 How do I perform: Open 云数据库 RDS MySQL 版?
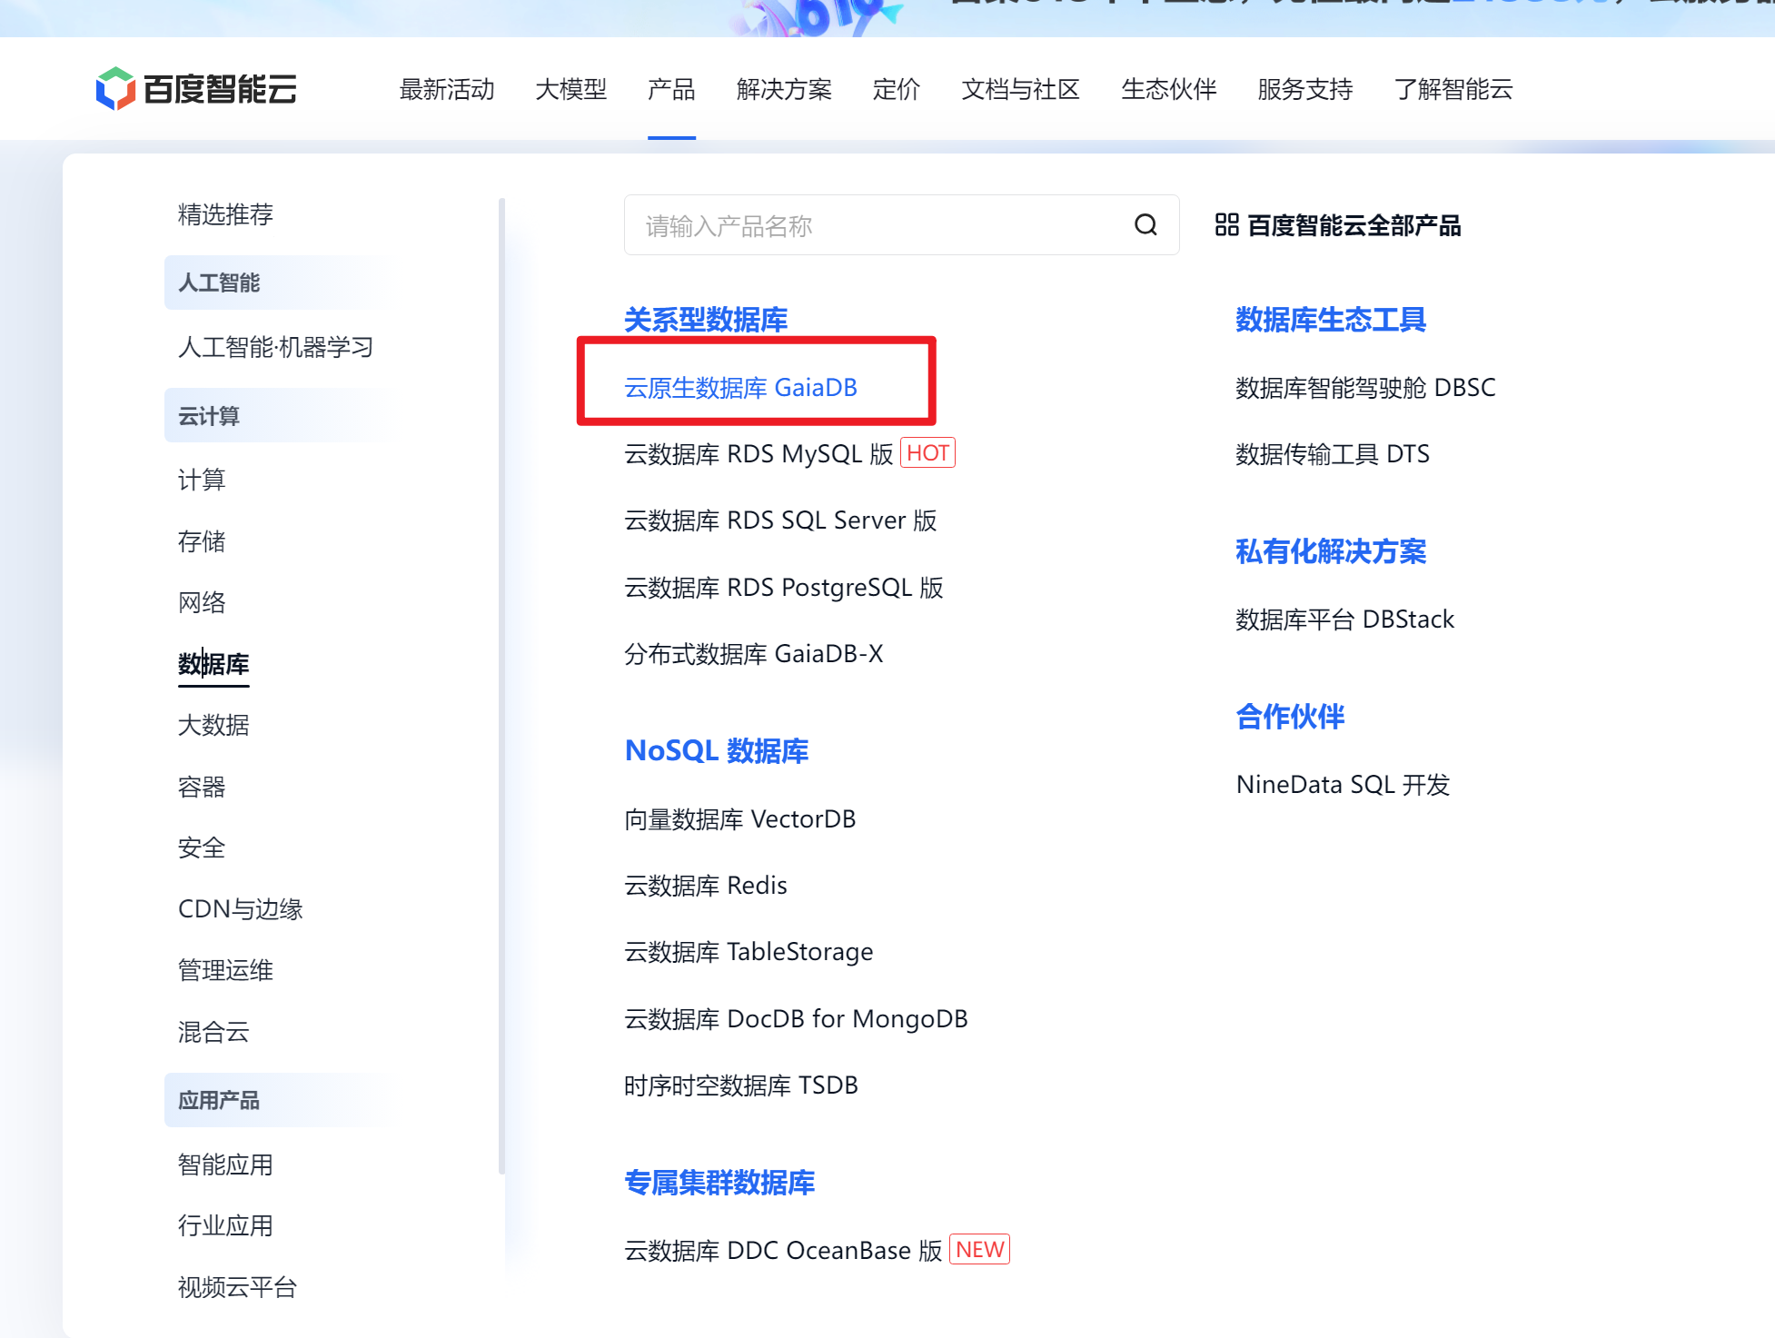click(x=759, y=454)
